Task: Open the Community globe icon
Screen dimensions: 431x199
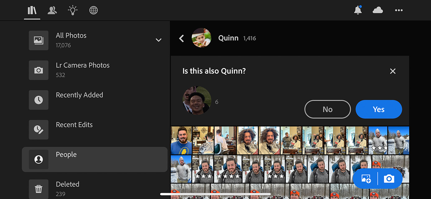Action: click(x=93, y=10)
